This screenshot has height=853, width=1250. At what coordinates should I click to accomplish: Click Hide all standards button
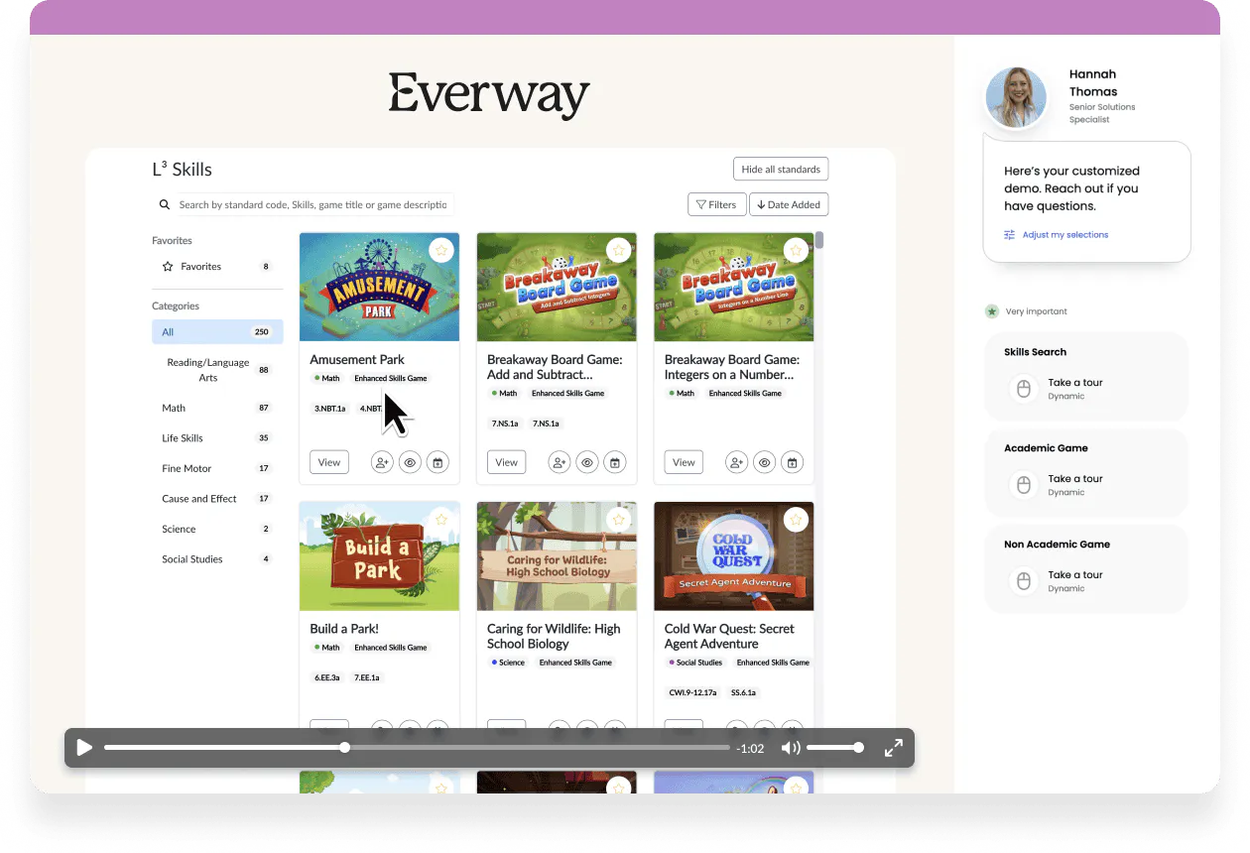[x=781, y=170]
